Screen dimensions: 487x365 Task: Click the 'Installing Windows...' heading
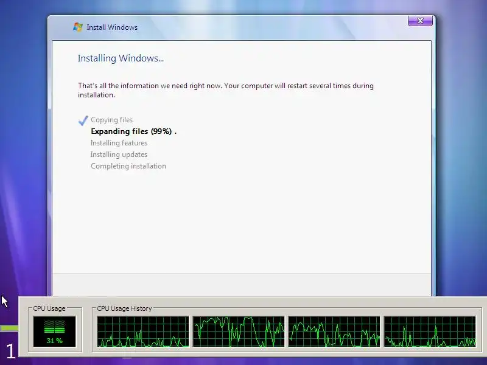coord(121,58)
